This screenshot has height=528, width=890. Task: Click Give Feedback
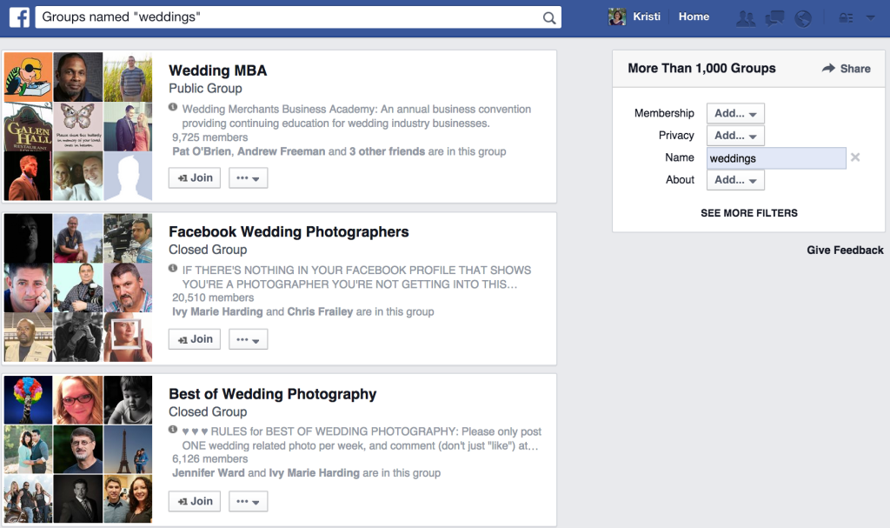845,250
